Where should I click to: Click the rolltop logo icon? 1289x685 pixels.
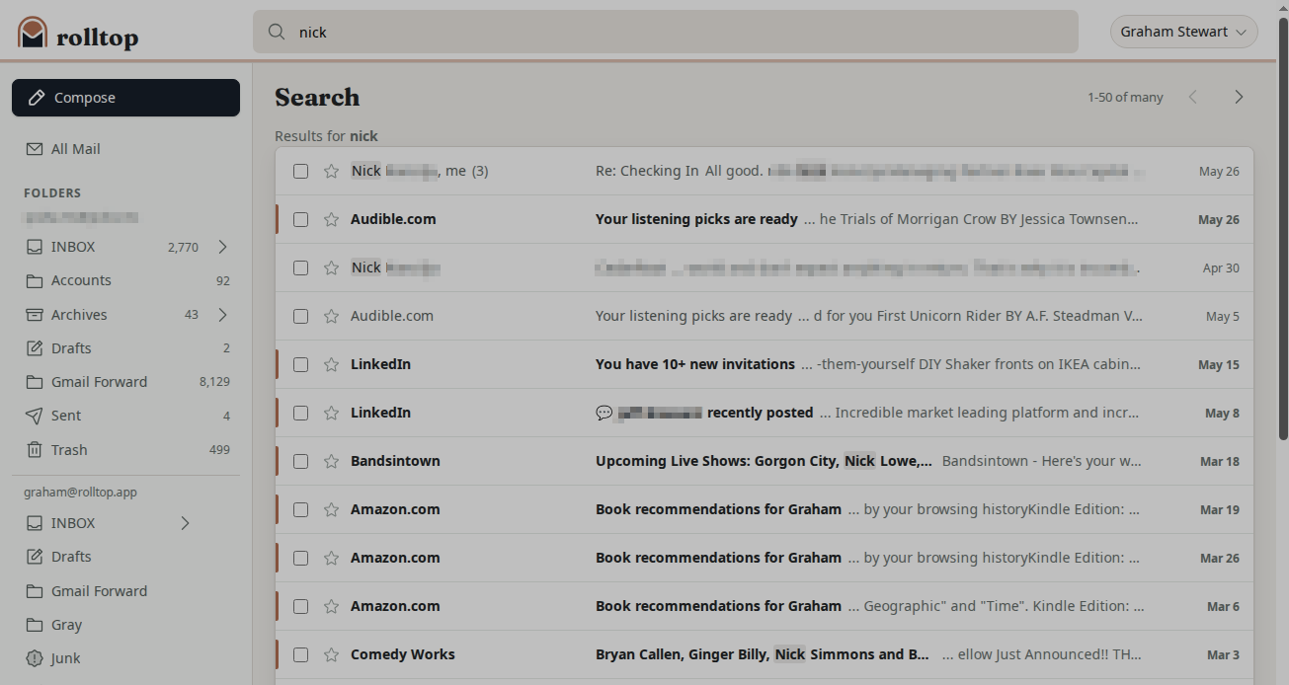click(x=33, y=33)
